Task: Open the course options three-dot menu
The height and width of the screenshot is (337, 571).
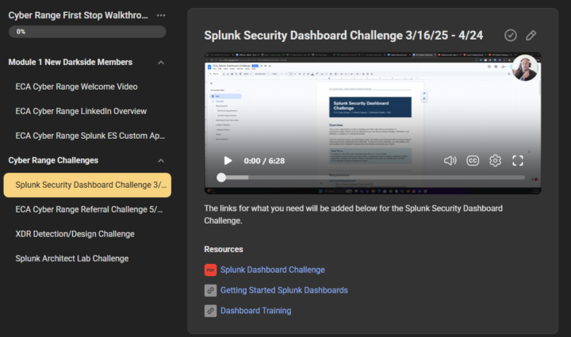Action: click(x=161, y=15)
